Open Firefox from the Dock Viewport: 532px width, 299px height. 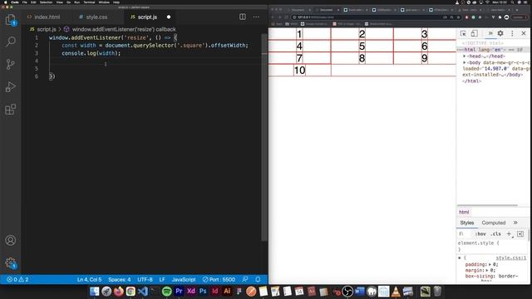(x=118, y=292)
